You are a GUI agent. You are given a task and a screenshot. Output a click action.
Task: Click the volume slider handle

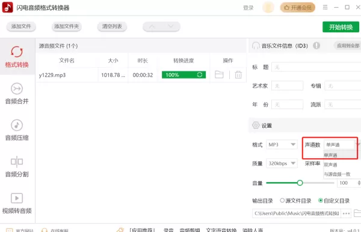300,183
